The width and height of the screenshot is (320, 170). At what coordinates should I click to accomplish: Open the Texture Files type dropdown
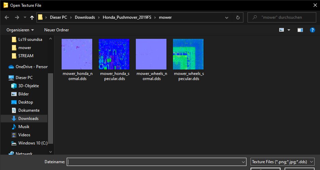pyautogui.click(x=282, y=162)
